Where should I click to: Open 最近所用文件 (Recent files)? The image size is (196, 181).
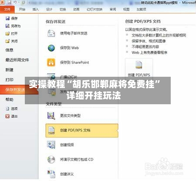click(17, 60)
